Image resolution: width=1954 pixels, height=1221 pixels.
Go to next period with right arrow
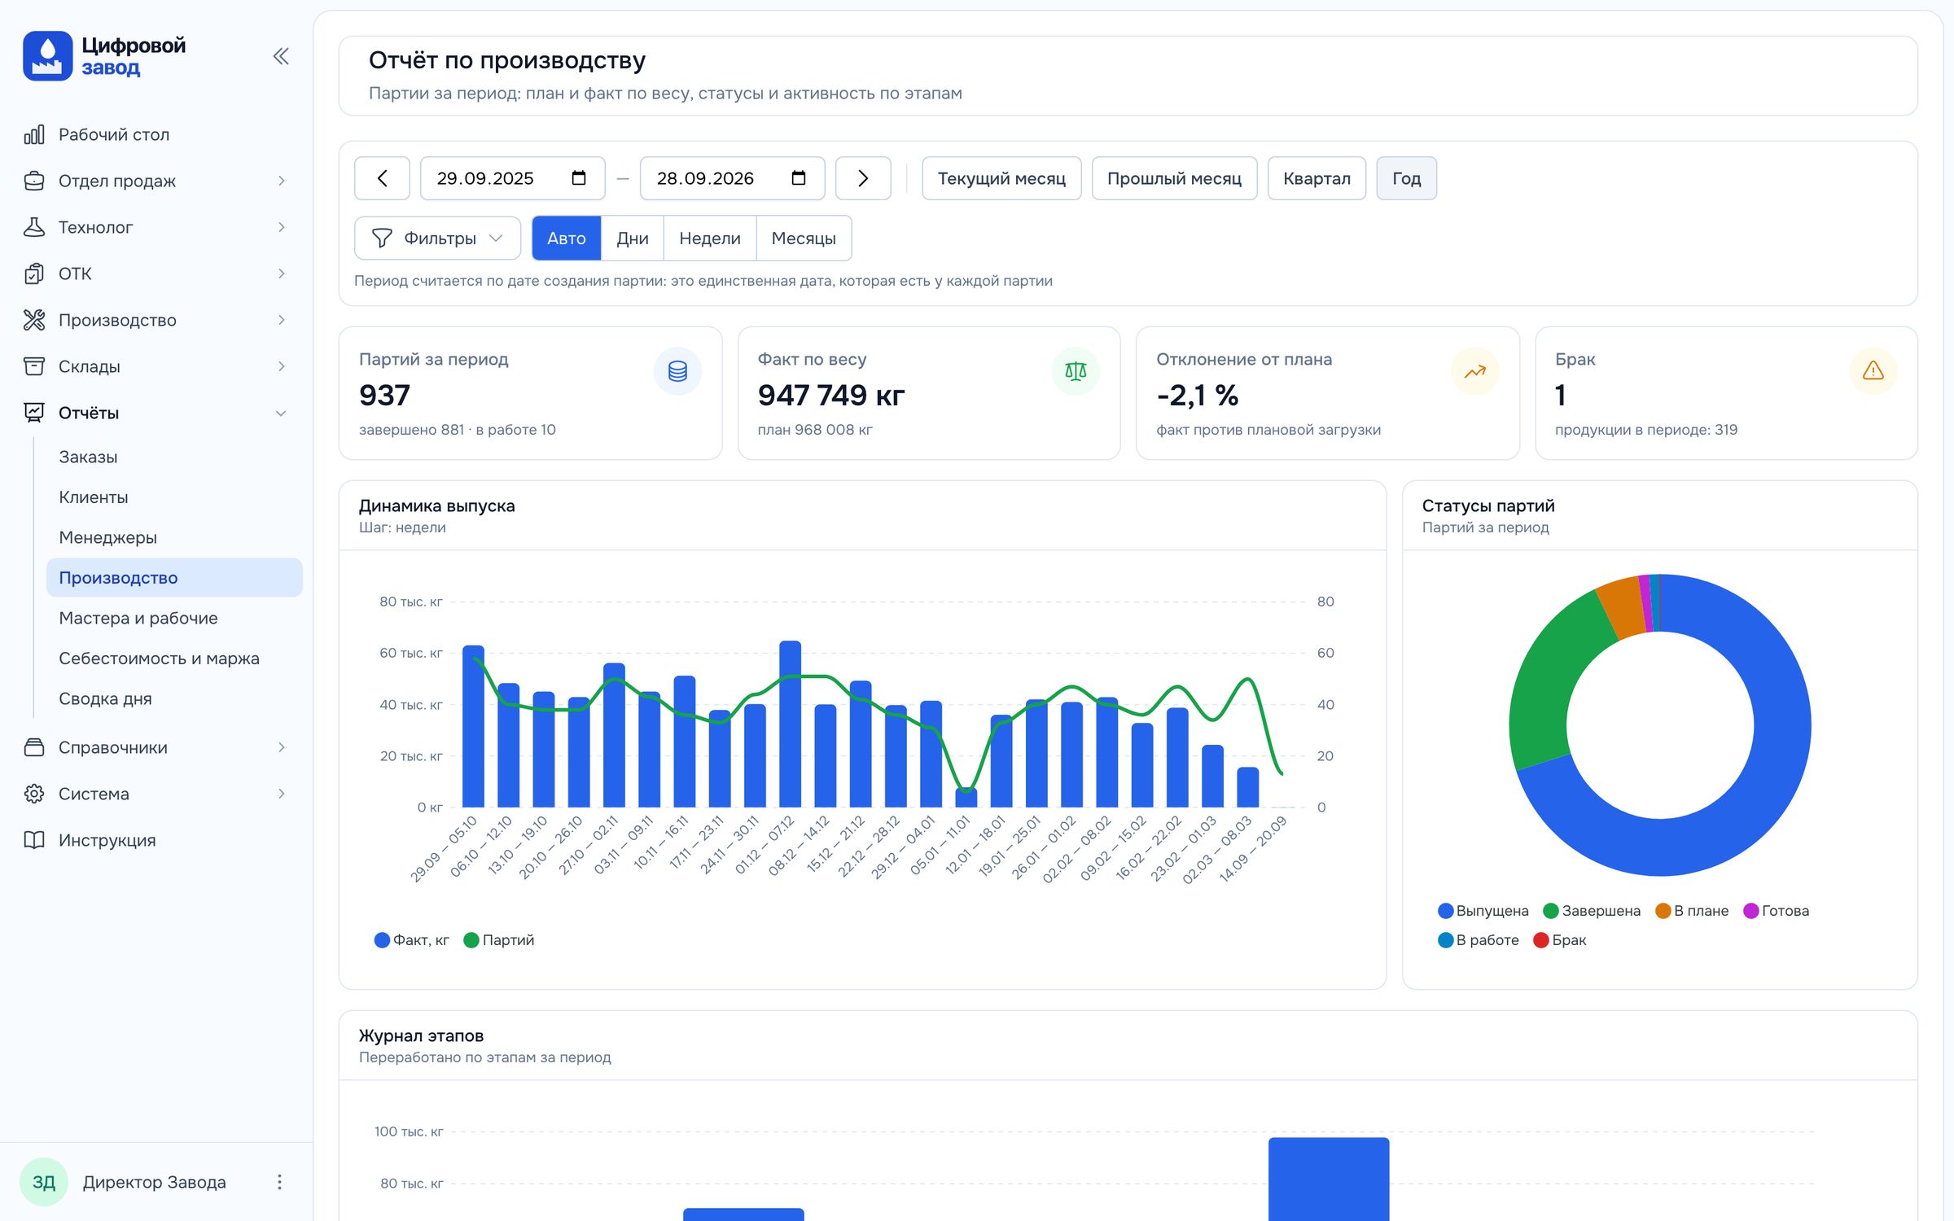pyautogui.click(x=863, y=178)
